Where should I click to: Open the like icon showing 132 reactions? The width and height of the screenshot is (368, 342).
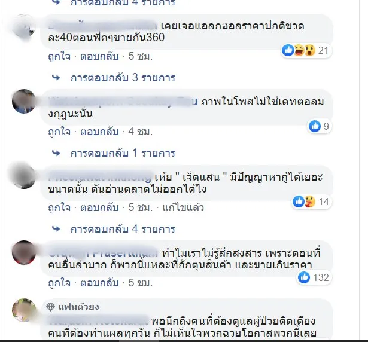point(304,277)
